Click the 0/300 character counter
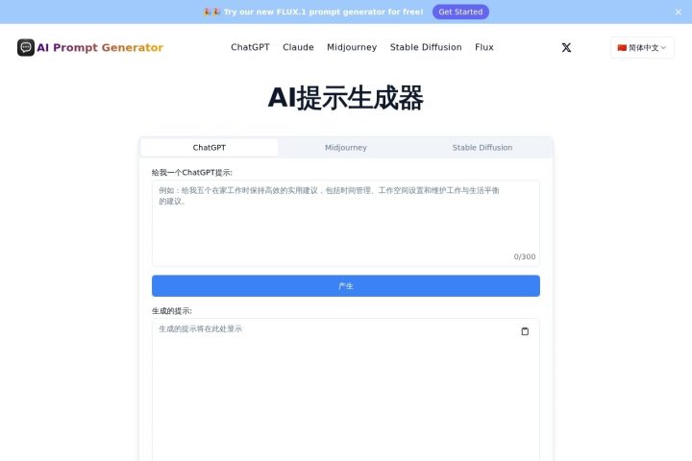This screenshot has height=461, width=692. (525, 256)
